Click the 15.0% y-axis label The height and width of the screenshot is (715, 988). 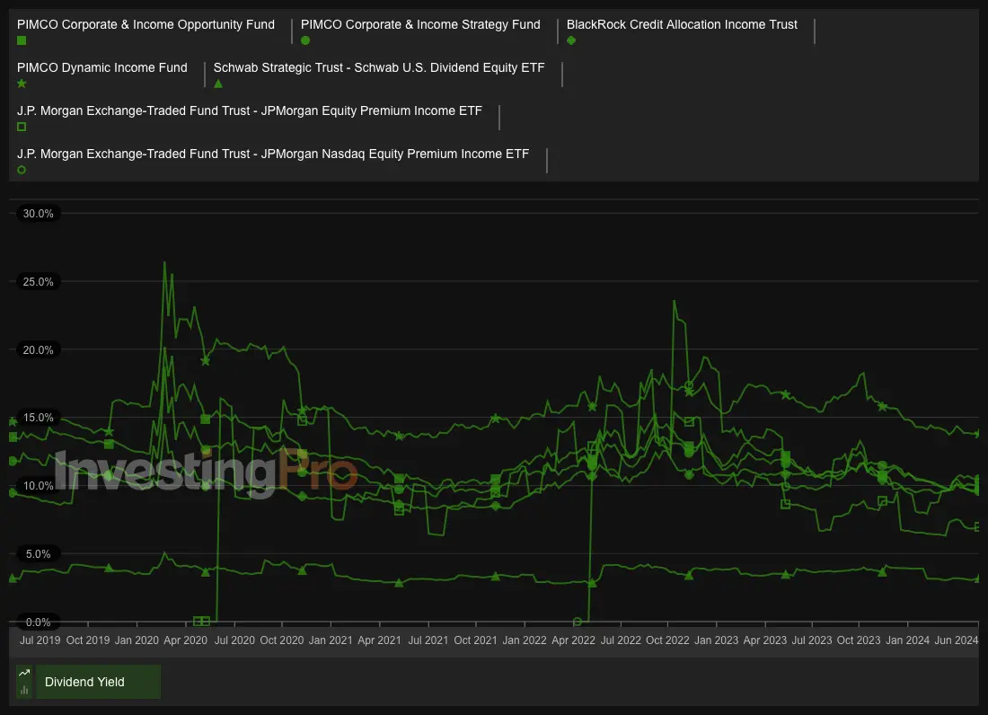coord(38,418)
